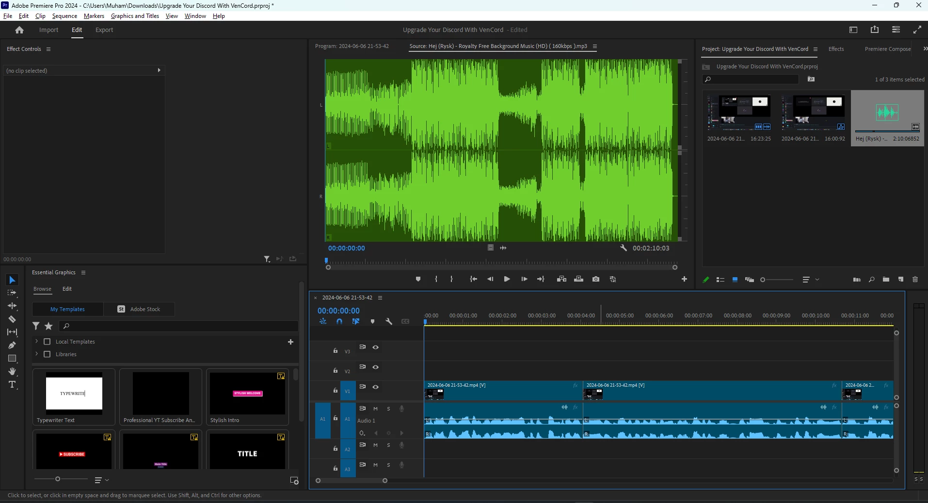Viewport: 928px width, 503px height.
Task: Switch to the Hand tool
Action: 12,372
